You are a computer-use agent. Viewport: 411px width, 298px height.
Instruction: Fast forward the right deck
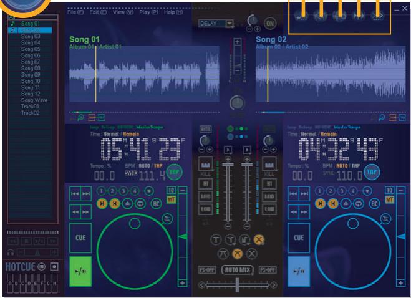tap(304, 212)
